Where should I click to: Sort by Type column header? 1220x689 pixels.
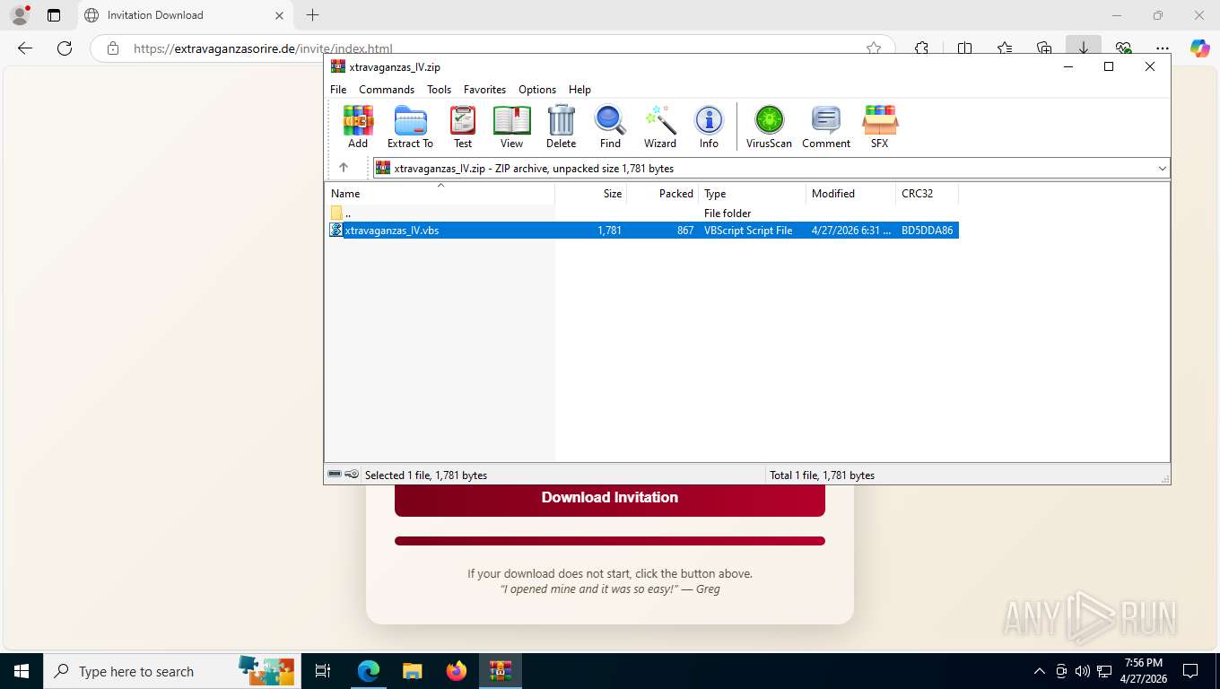click(x=752, y=194)
